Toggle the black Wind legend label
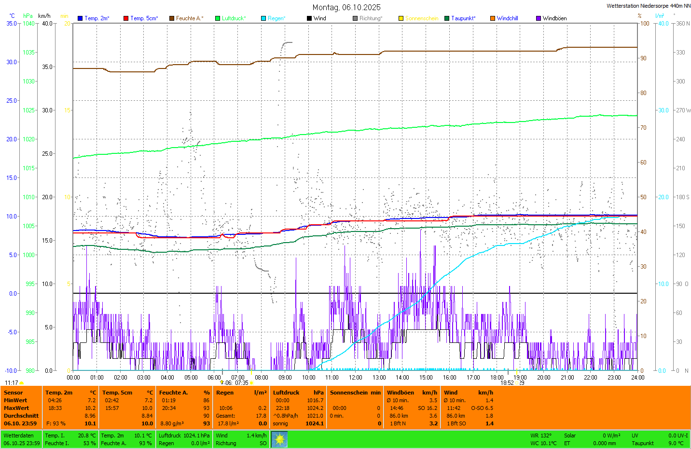The image size is (691, 449). (x=319, y=18)
